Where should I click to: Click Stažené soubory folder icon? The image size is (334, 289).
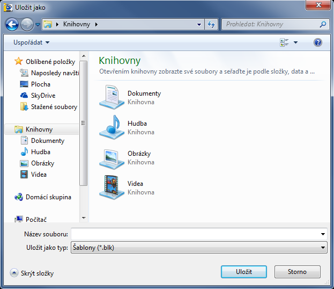pos(24,106)
